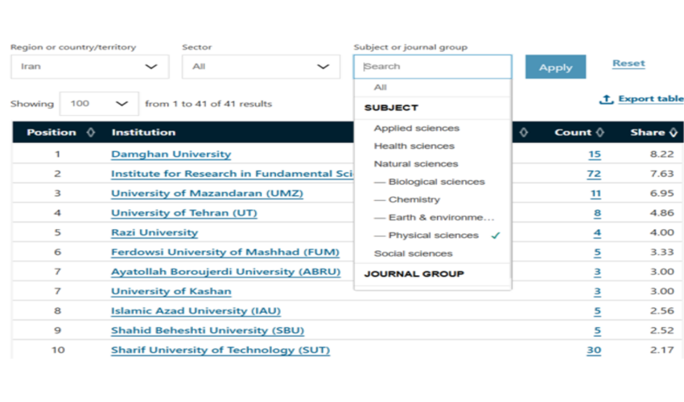Open Islamic Azad University (IAU) link

(x=196, y=311)
